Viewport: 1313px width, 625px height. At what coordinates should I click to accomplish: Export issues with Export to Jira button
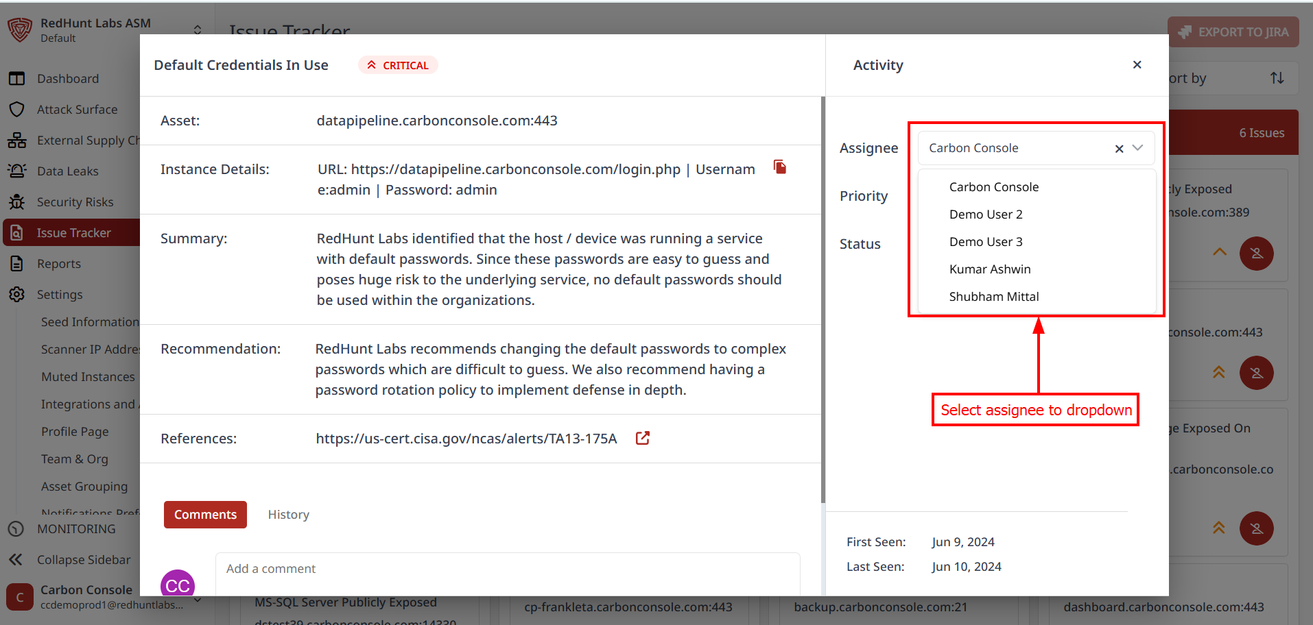(x=1233, y=32)
